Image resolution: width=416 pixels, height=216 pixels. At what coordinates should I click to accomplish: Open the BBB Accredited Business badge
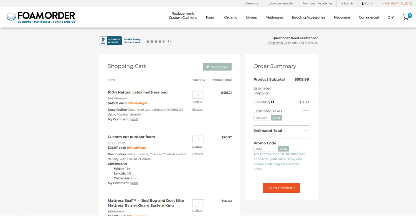pos(120,41)
